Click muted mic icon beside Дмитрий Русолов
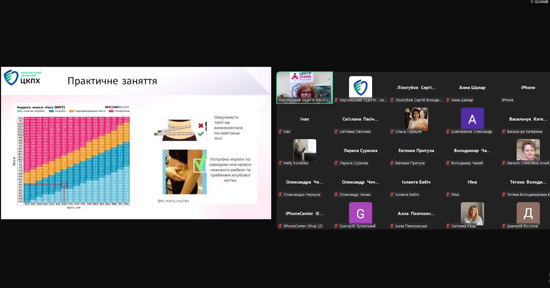 tap(503, 226)
